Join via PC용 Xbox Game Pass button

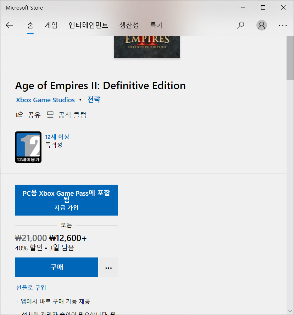(x=66, y=200)
